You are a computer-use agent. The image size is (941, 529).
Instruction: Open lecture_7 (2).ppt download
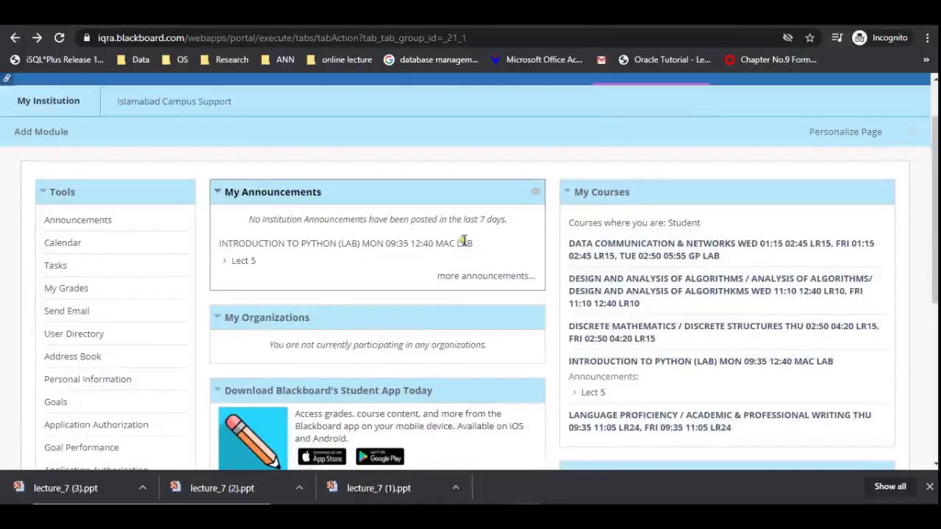tap(222, 488)
